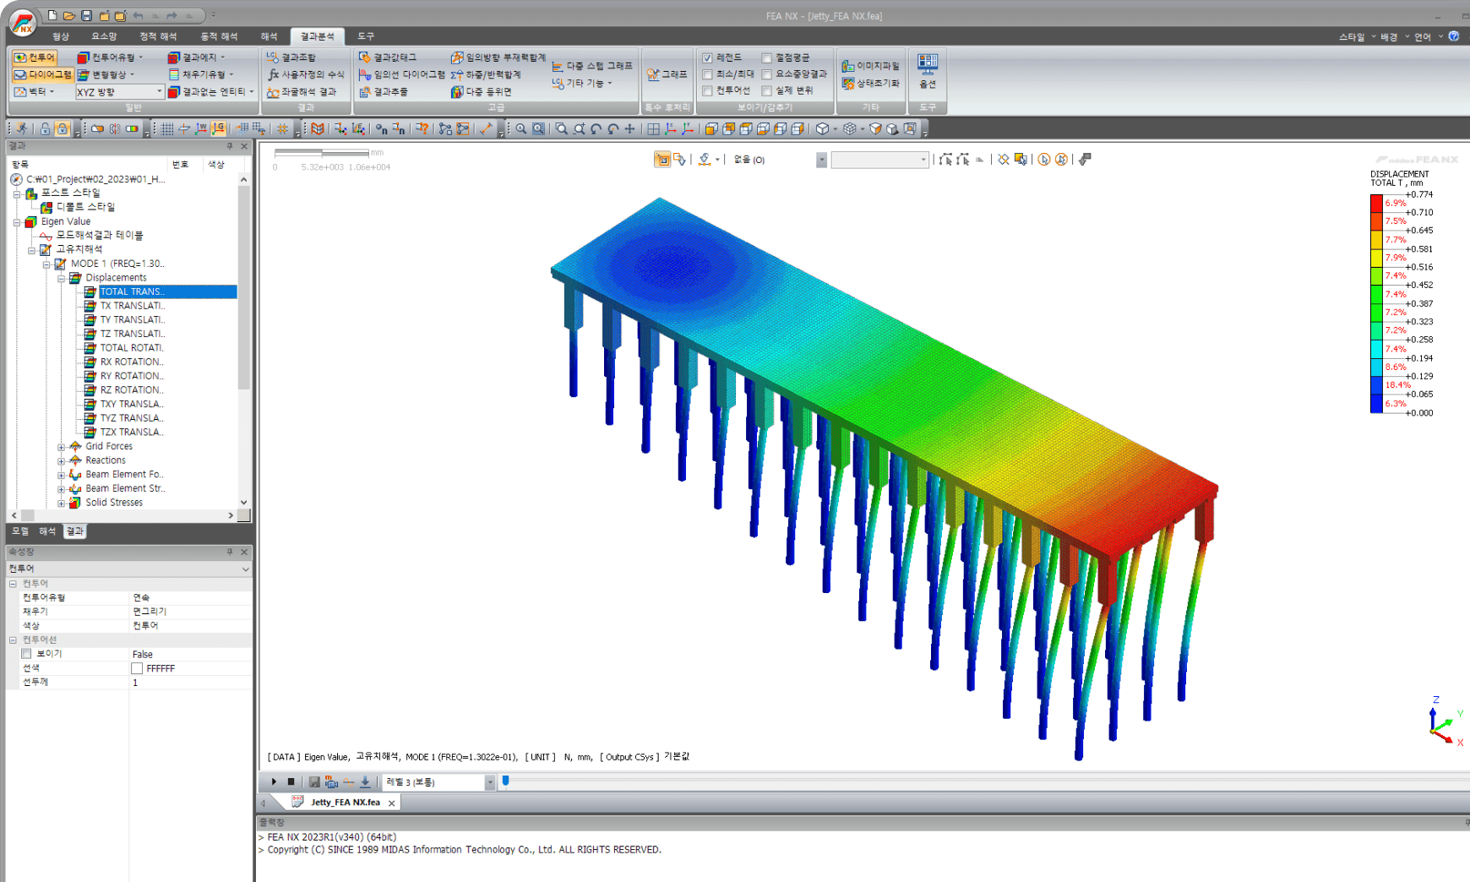Open the 변형형상 deformed shape dropdown

[x=106, y=74]
